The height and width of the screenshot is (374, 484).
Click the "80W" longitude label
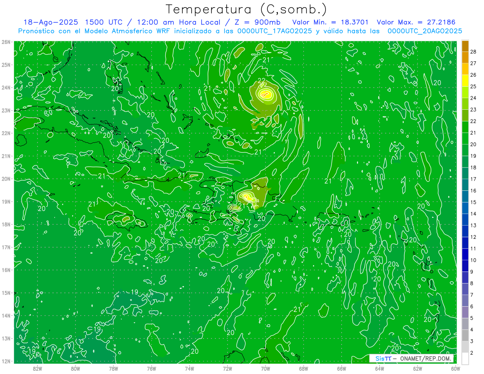[75, 368]
